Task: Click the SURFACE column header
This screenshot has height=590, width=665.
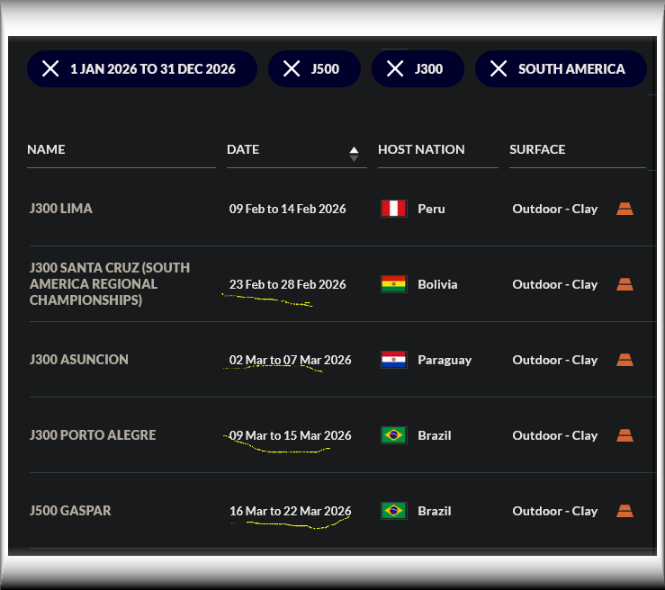Action: [537, 149]
